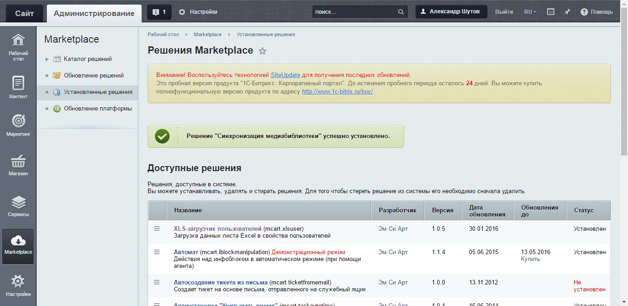Click Marketplace breadcrumb

pos(208,34)
